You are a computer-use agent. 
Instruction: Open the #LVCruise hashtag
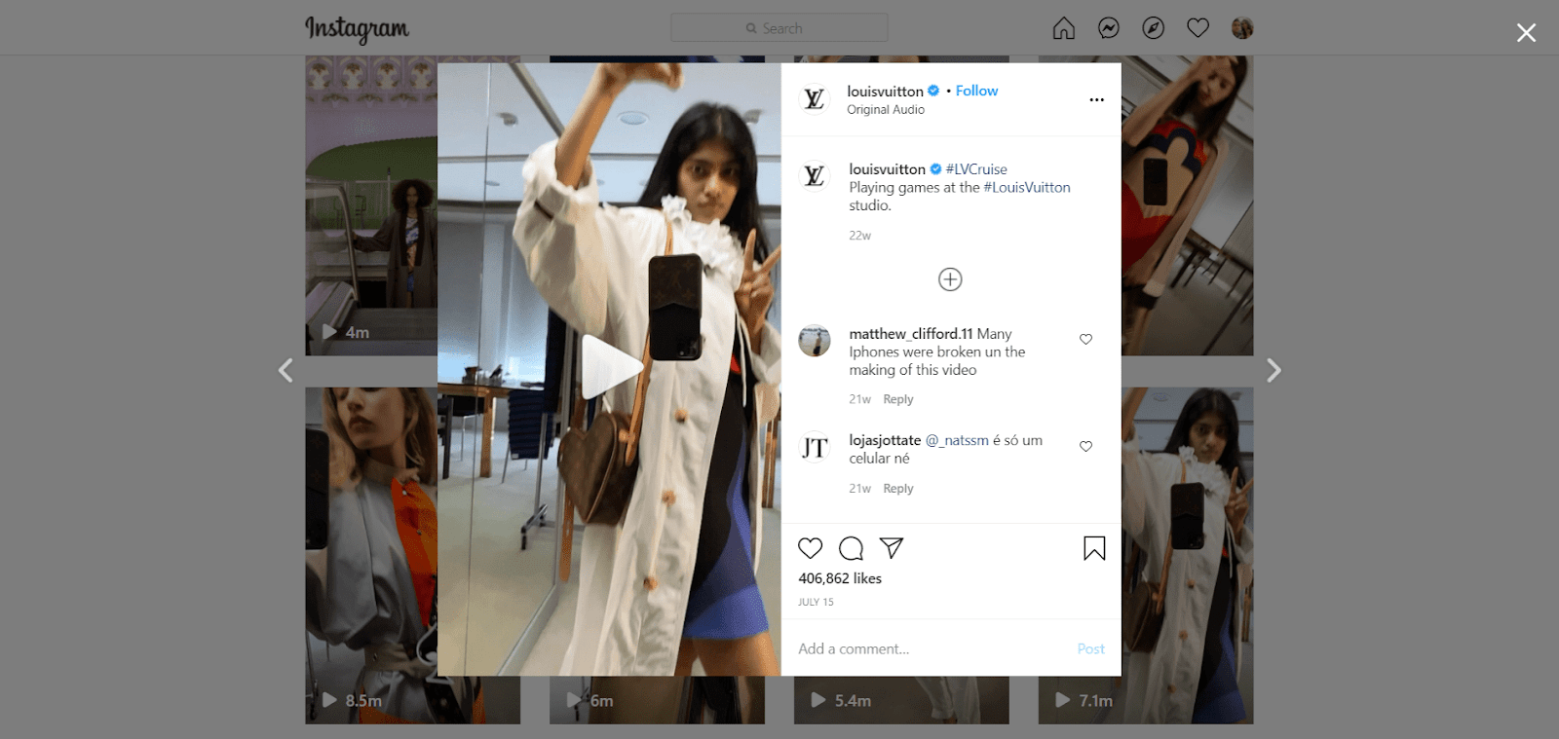976,169
